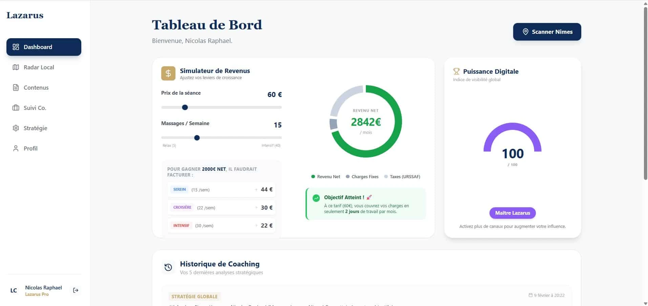Click the Historique de Coaching title
648x306 pixels.
point(220,264)
